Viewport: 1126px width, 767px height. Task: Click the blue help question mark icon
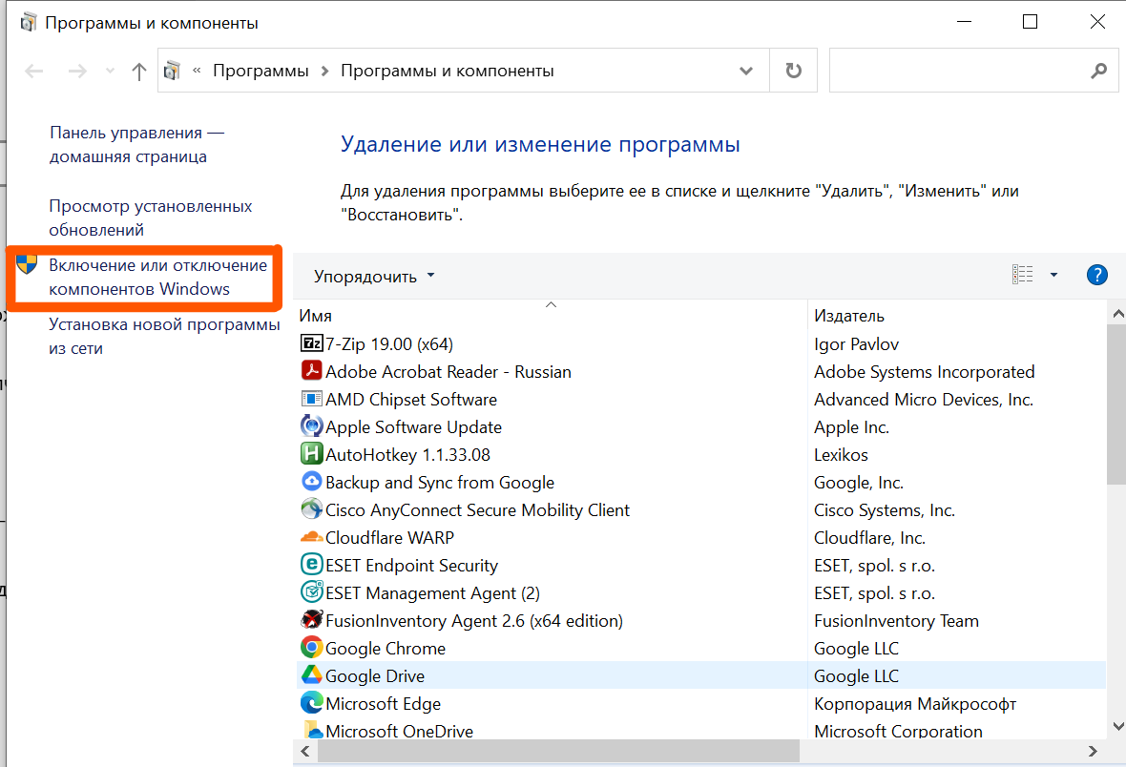point(1096,276)
